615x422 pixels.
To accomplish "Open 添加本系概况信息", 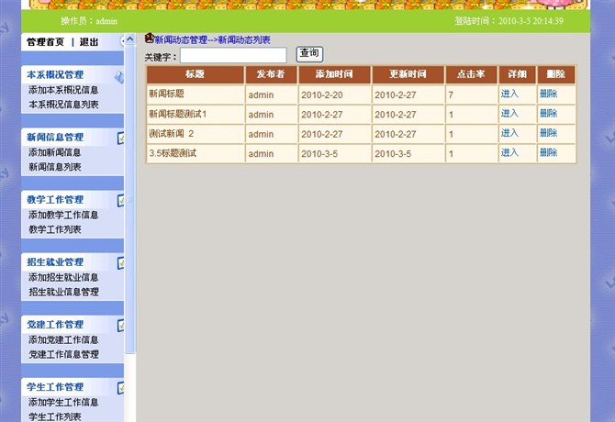I will [63, 90].
